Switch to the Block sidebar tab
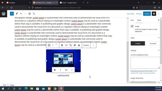This screenshot has width=162, height=91. (139, 20)
